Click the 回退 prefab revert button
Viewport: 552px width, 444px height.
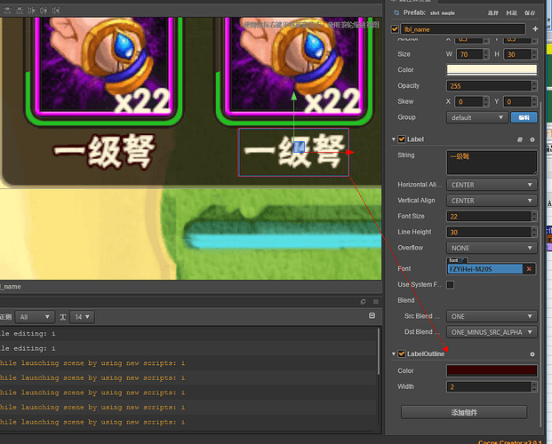pos(511,13)
